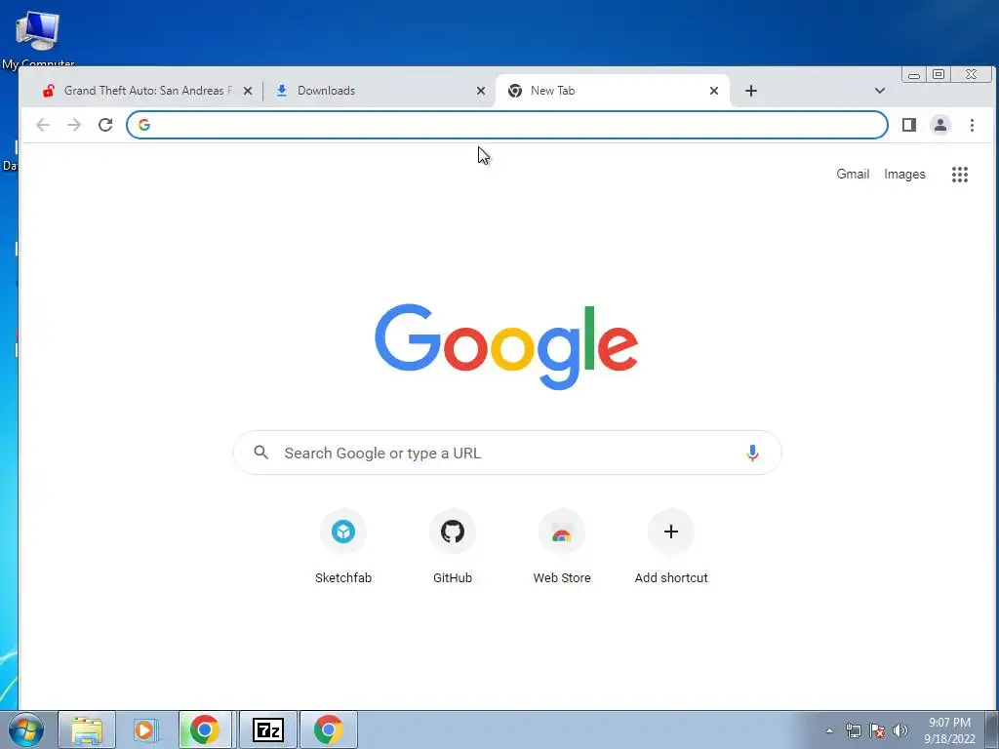The image size is (999, 749).
Task: Select My Computer desktop icon
Action: (38, 39)
